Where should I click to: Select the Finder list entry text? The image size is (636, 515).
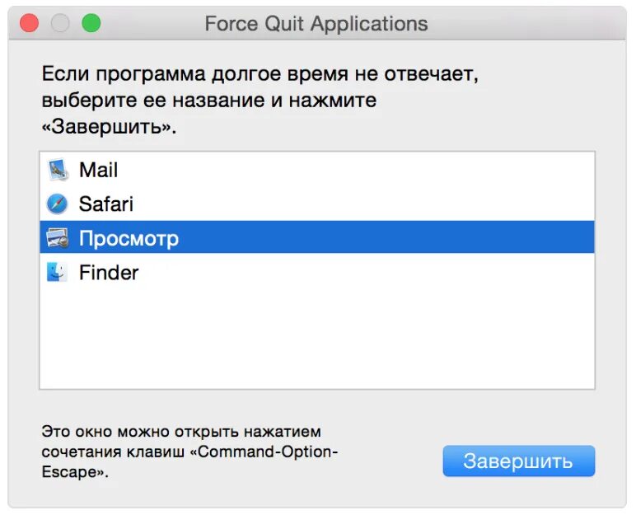(x=109, y=273)
